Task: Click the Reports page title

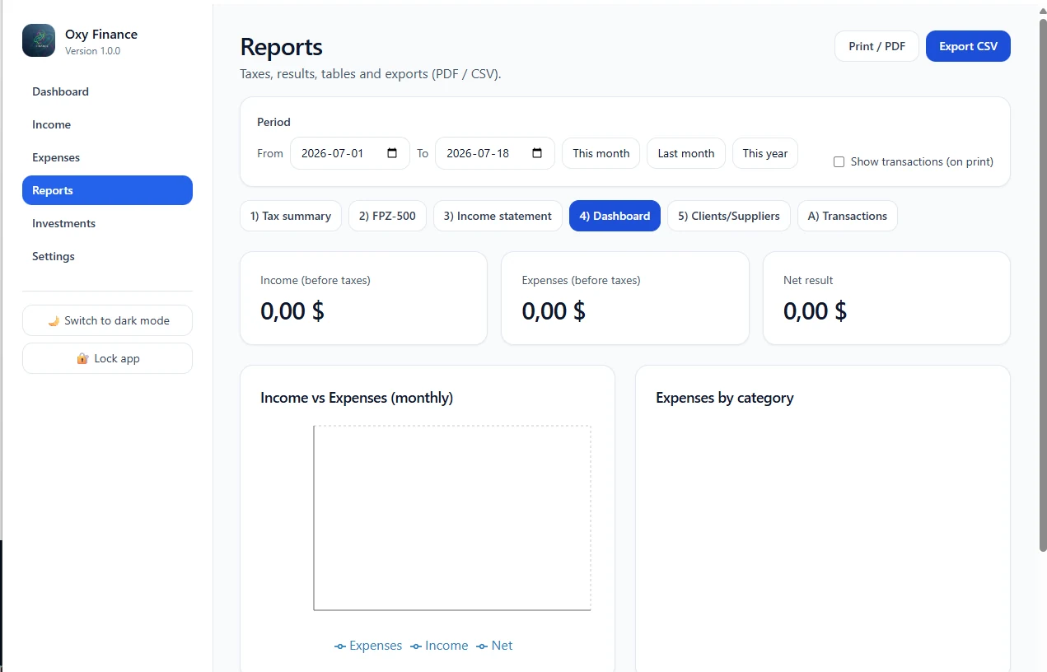Action: click(x=281, y=47)
